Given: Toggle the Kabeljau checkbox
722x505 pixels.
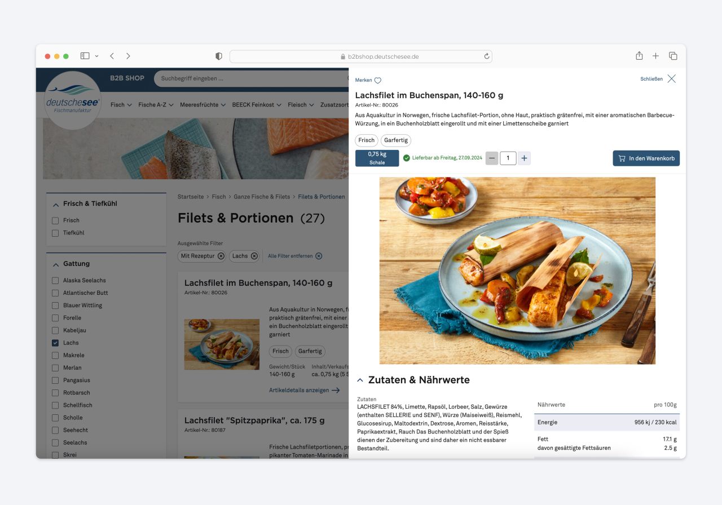Looking at the screenshot, I should [55, 330].
